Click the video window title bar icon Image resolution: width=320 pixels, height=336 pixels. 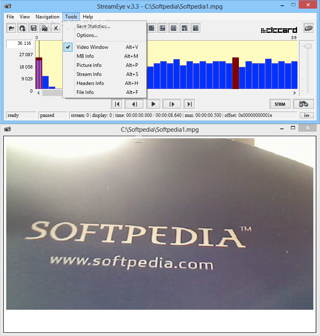click(7, 129)
